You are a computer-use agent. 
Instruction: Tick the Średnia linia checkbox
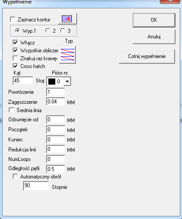(11, 110)
